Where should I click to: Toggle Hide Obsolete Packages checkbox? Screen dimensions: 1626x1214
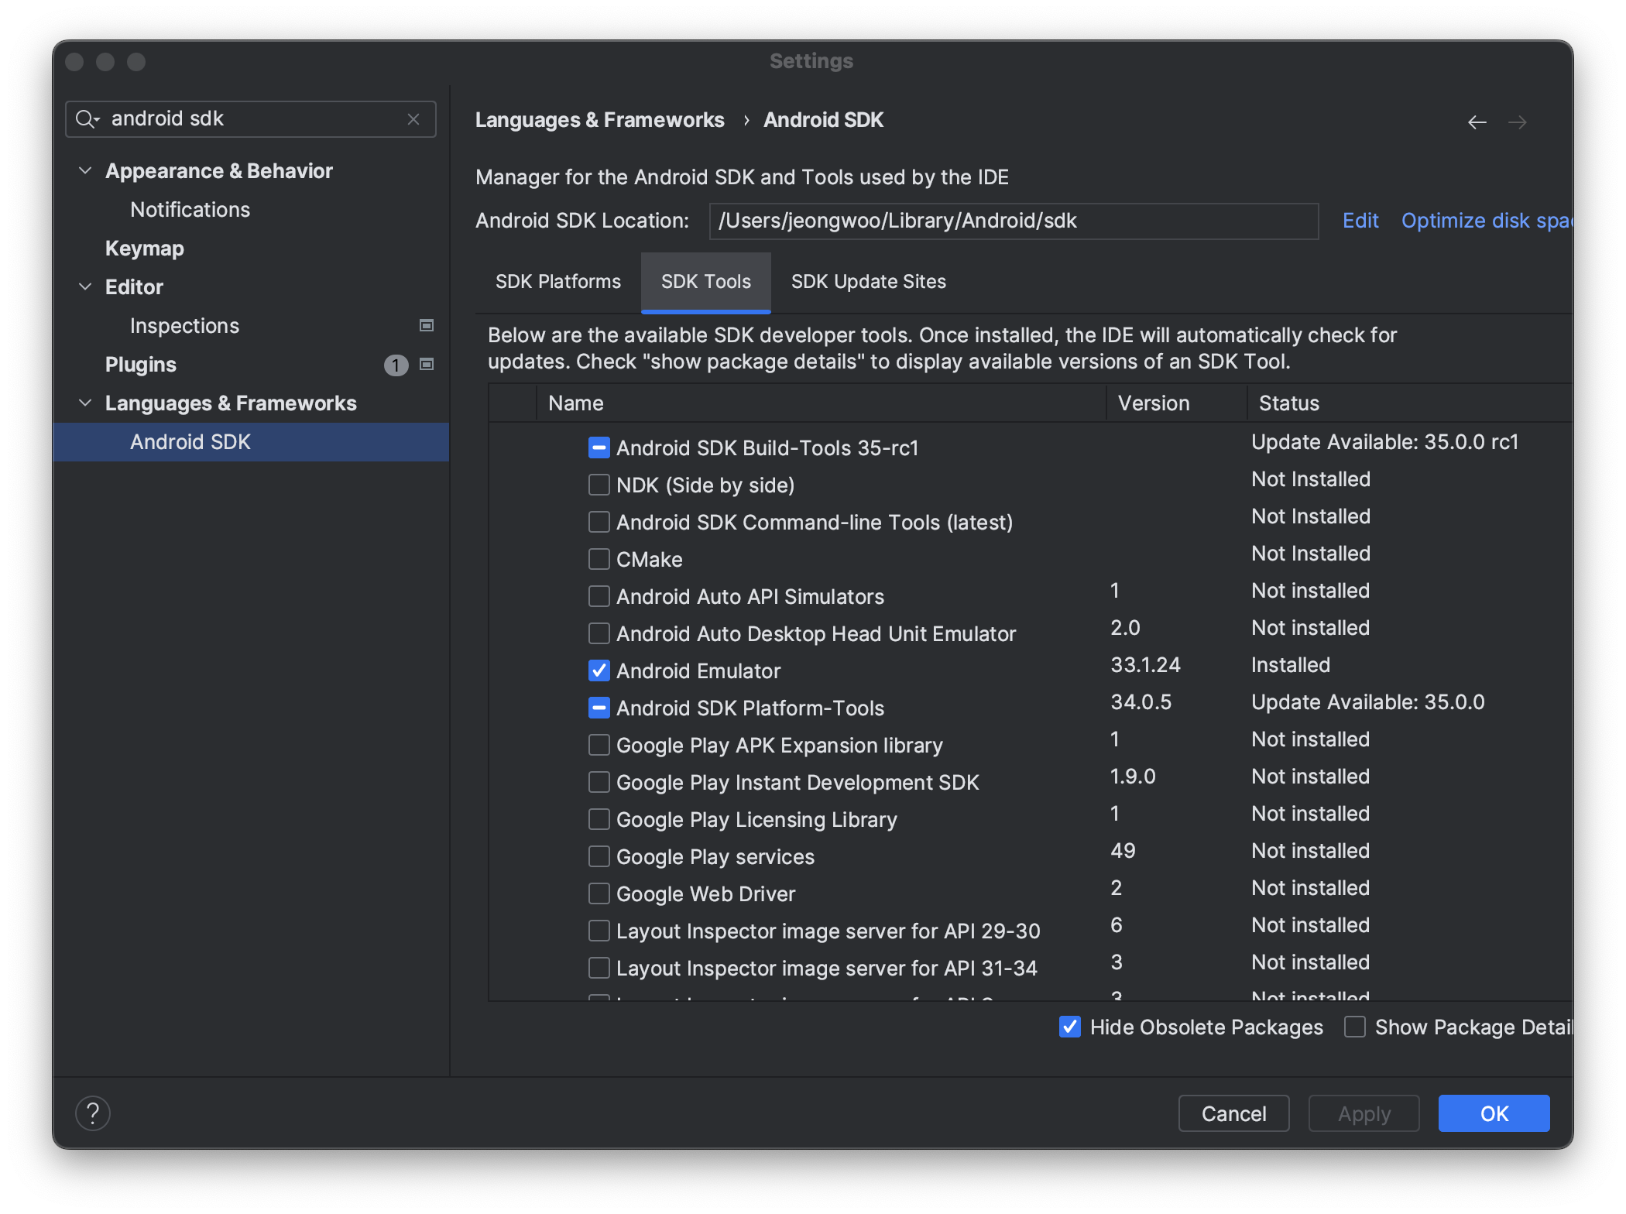click(x=1070, y=1027)
